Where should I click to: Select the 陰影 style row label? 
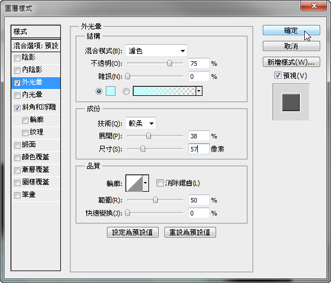(28, 57)
